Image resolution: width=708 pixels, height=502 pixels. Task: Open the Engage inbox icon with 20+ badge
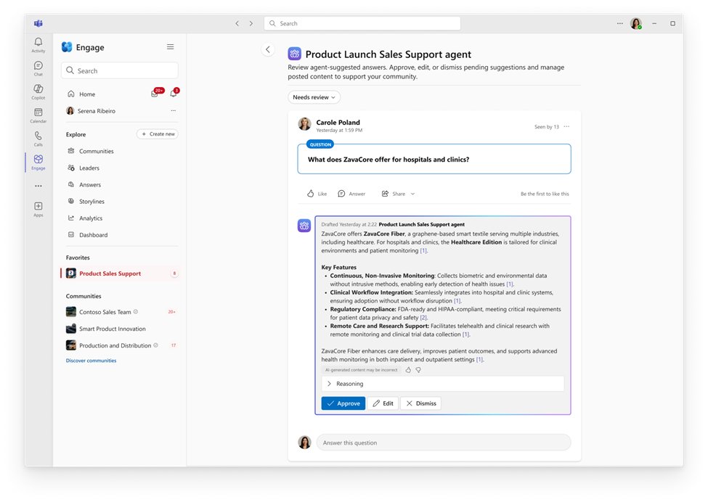point(156,93)
